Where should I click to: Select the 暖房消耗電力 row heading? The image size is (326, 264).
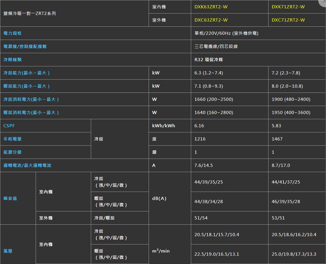pos(31,113)
